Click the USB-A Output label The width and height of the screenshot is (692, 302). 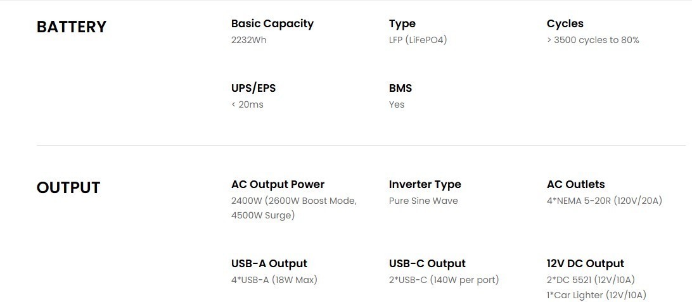[269, 263]
